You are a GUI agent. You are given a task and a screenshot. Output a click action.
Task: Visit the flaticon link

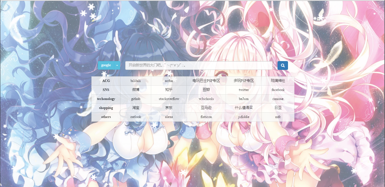point(206,117)
